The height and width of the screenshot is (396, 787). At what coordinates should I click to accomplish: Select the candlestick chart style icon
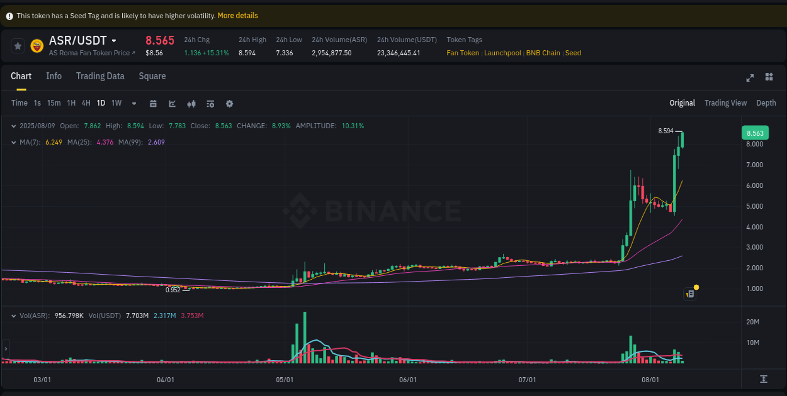(x=191, y=103)
